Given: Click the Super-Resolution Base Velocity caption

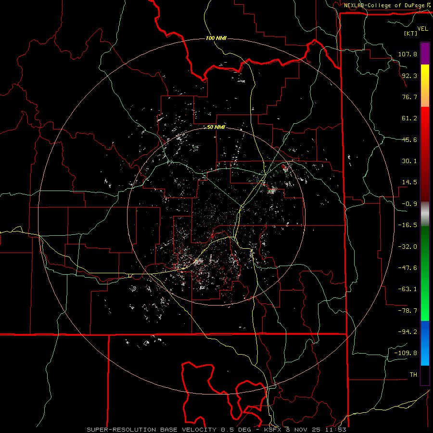Looking at the screenshot, I should (x=216, y=430).
